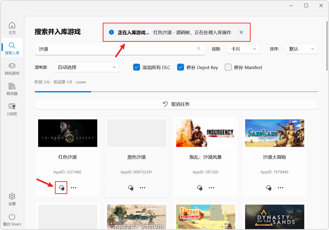
Task: Click Conflict Desert Storm thumbnail
Action: pyautogui.click(x=136, y=217)
